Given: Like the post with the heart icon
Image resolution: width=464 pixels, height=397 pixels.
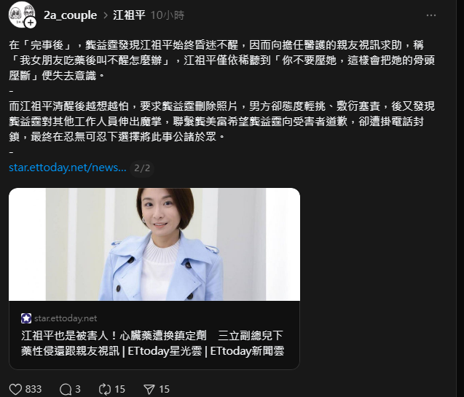Looking at the screenshot, I should pyautogui.click(x=15, y=389).
